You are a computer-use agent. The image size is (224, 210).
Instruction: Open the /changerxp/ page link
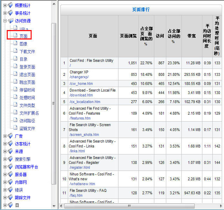pos(79,77)
